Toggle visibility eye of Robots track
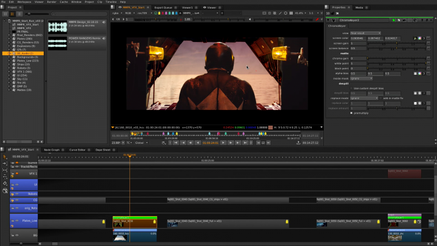Image resolution: width=437 pixels, height=246 pixels. tap(17, 194)
